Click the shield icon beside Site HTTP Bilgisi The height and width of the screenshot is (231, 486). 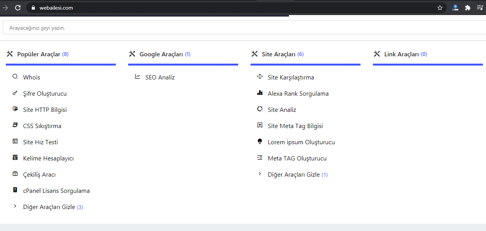[15, 109]
